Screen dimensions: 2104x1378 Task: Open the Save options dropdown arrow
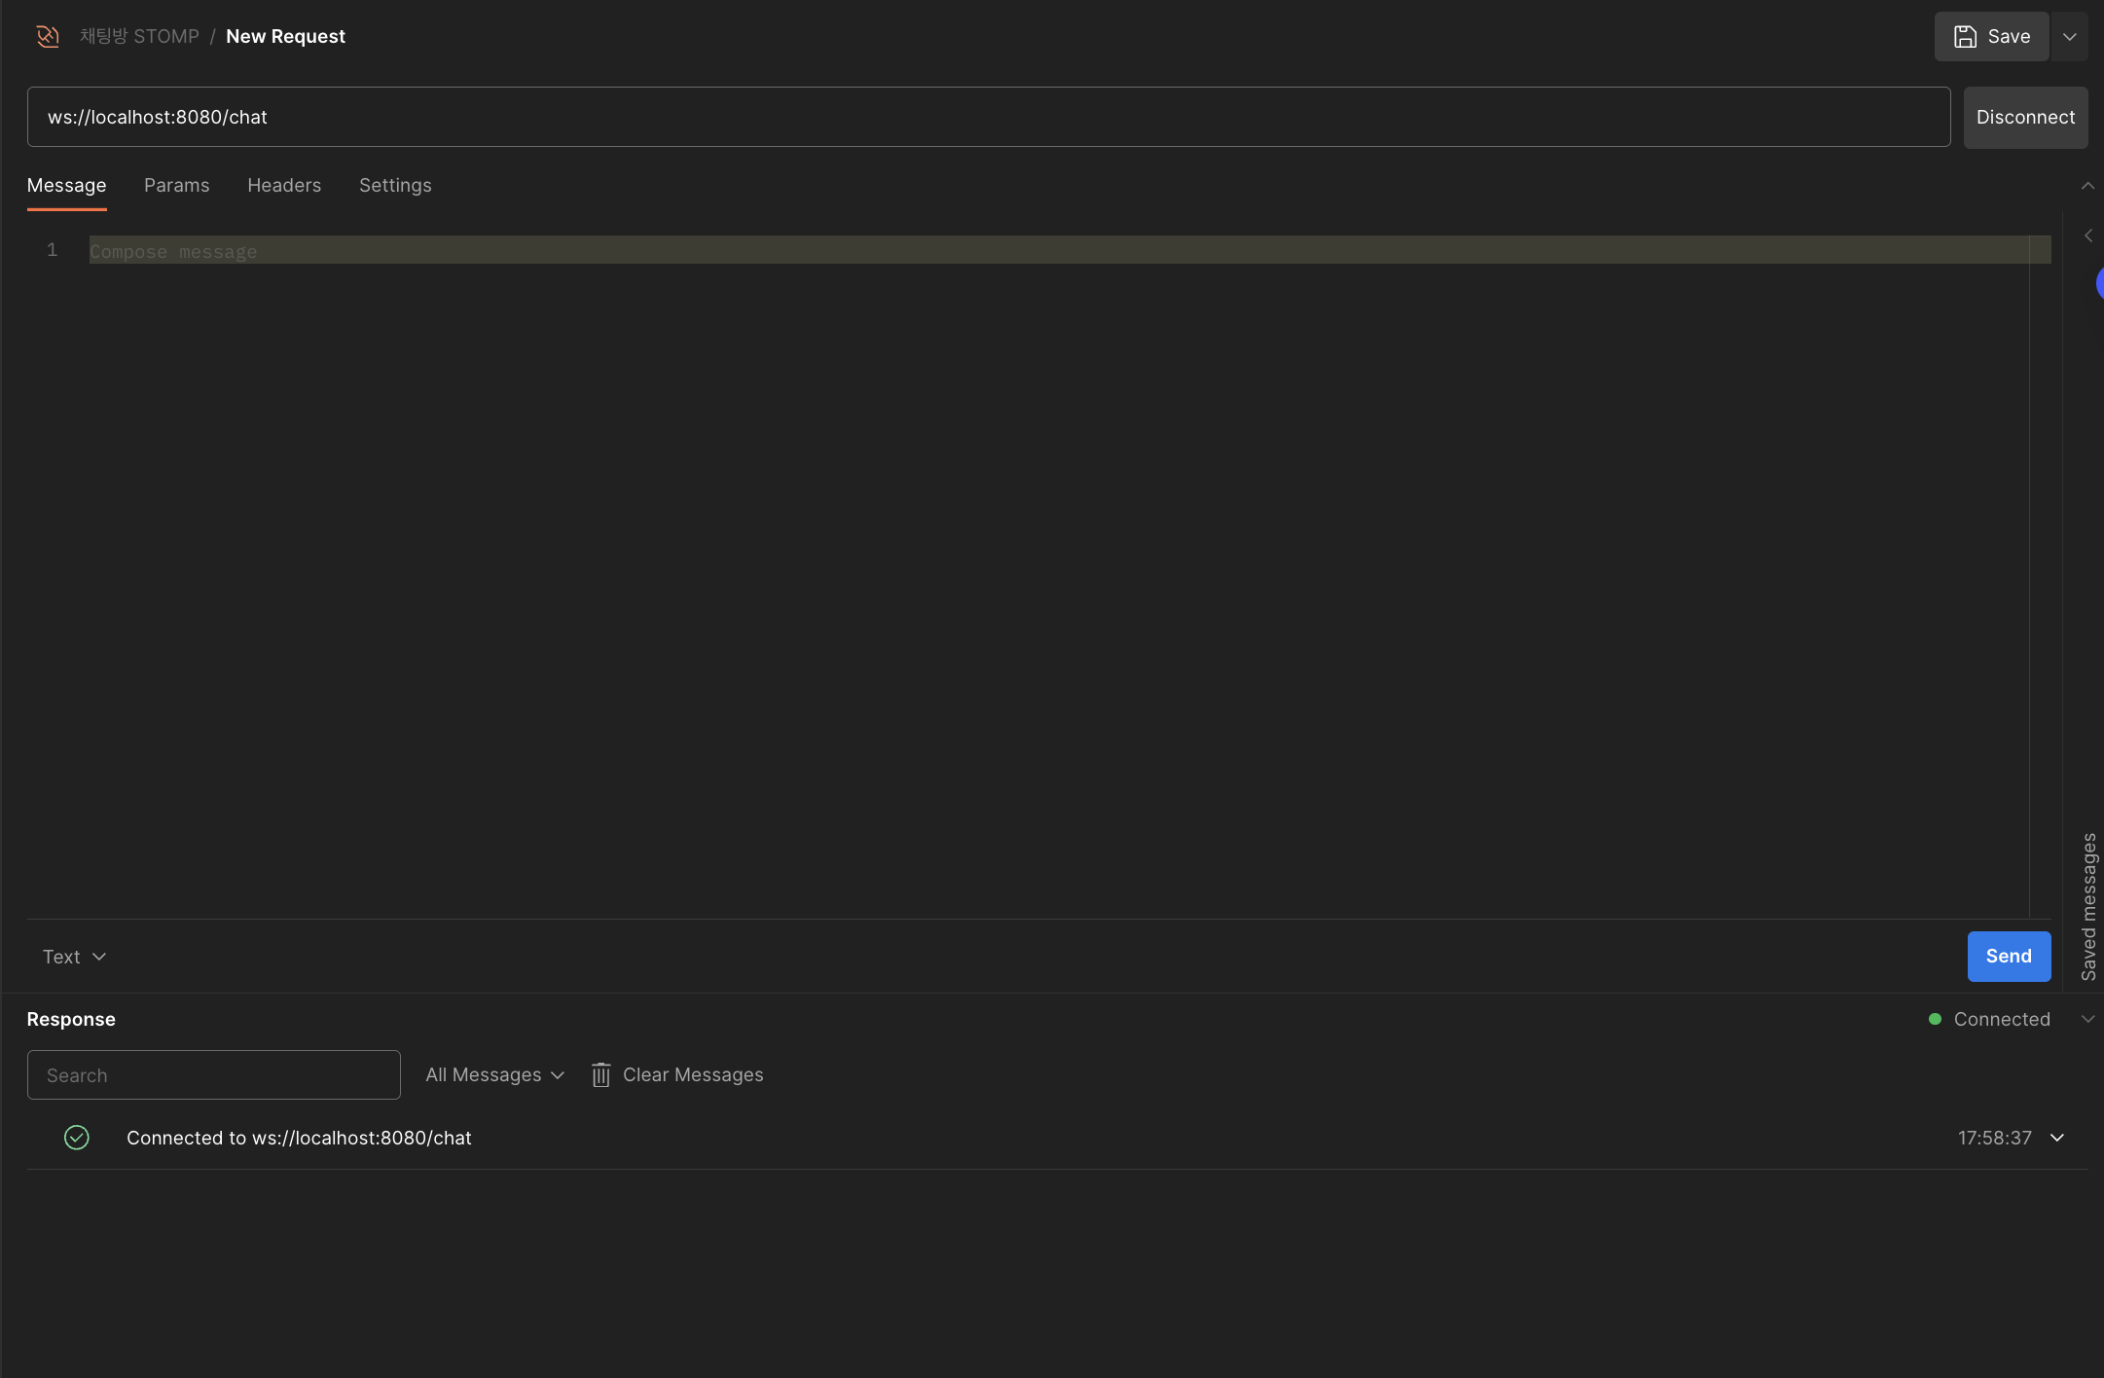click(2069, 37)
